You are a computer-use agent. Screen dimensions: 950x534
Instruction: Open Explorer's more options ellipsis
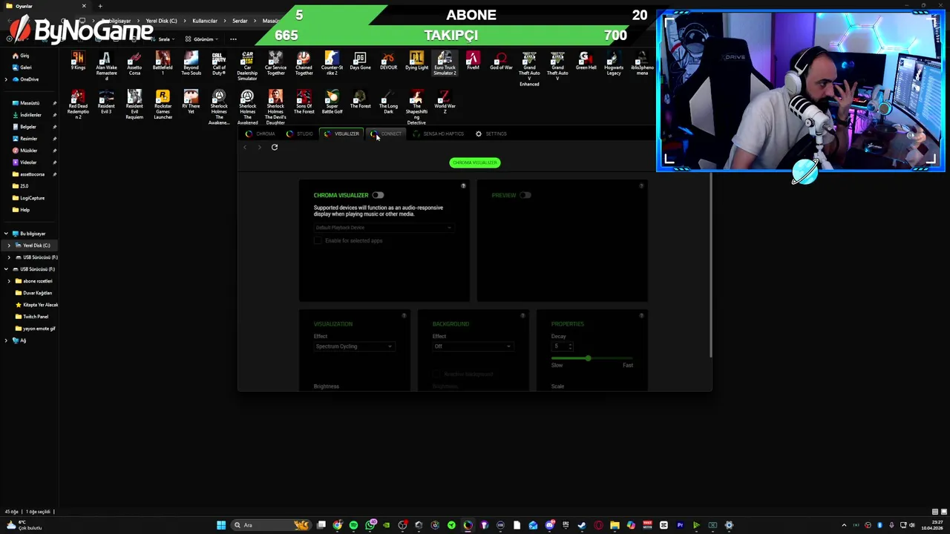tap(233, 39)
